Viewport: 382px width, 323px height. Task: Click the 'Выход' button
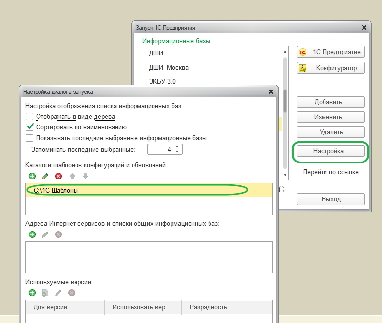[330, 199]
